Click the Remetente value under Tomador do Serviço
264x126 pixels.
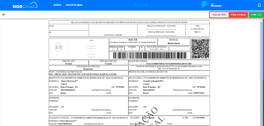[x=88, y=69]
